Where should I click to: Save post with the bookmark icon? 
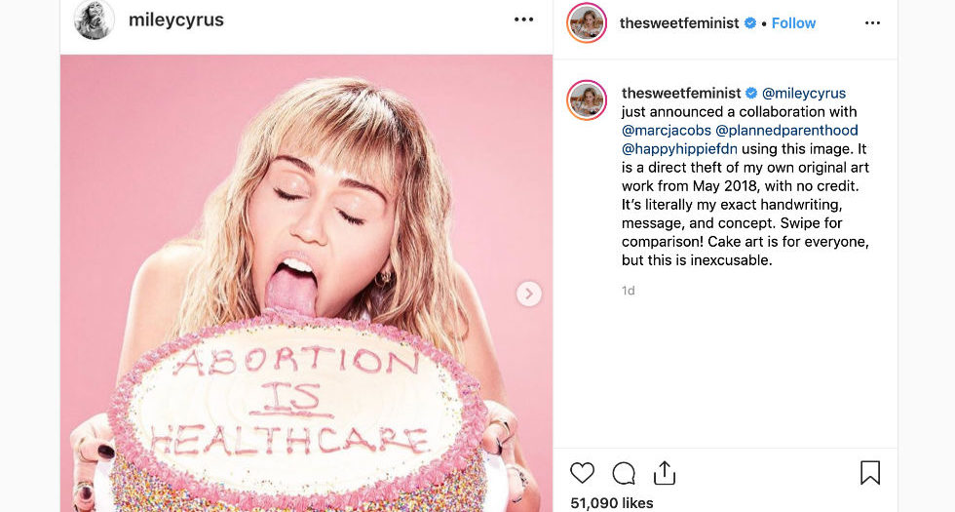point(870,473)
